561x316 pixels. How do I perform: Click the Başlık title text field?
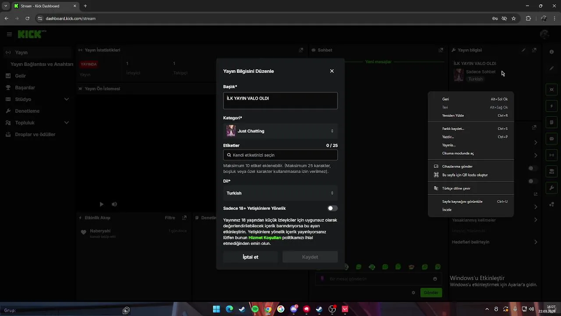tap(280, 101)
